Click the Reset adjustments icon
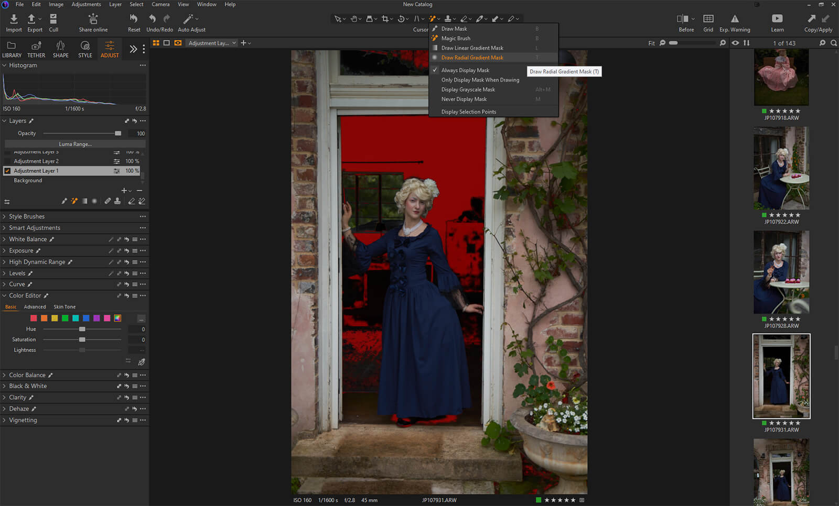The image size is (839, 506). (x=134, y=19)
